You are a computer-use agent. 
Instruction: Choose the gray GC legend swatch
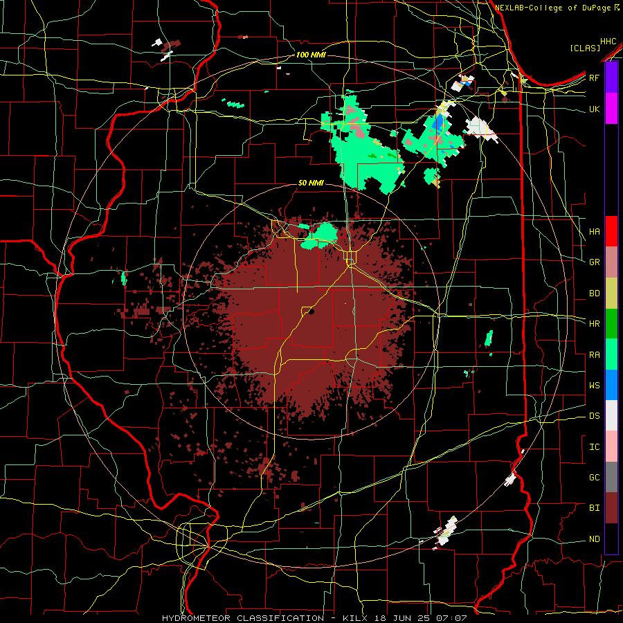[x=611, y=477]
